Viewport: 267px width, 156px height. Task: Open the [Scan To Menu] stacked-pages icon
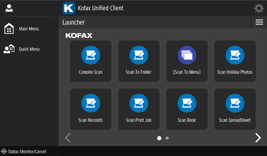(187, 56)
